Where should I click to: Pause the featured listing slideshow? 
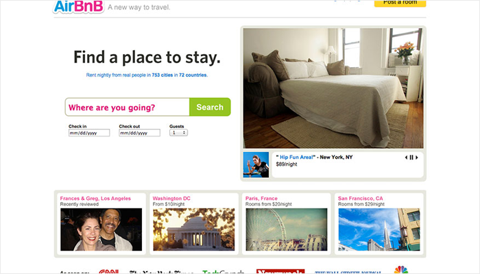[x=411, y=158]
